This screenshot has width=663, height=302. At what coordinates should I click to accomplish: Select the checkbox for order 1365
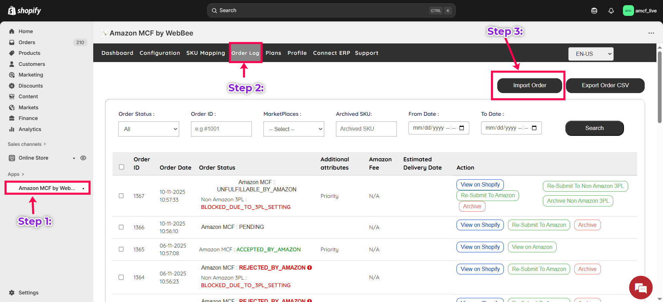pos(121,249)
